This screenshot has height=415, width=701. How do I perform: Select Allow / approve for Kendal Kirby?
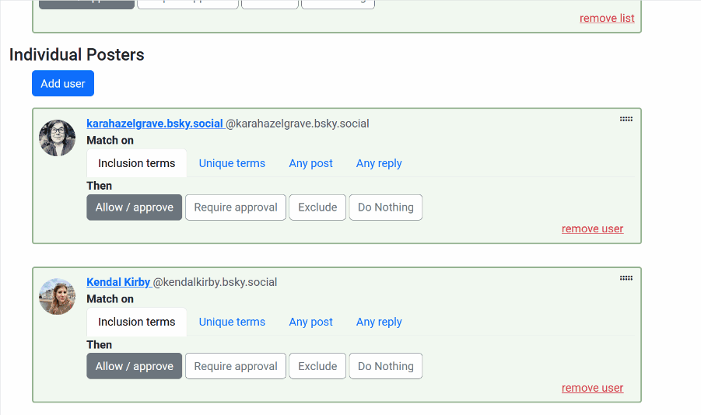(135, 366)
